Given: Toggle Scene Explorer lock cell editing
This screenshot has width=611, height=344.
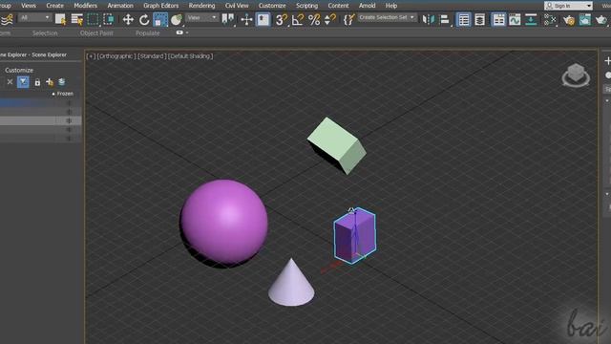Looking at the screenshot, I should pos(37,82).
